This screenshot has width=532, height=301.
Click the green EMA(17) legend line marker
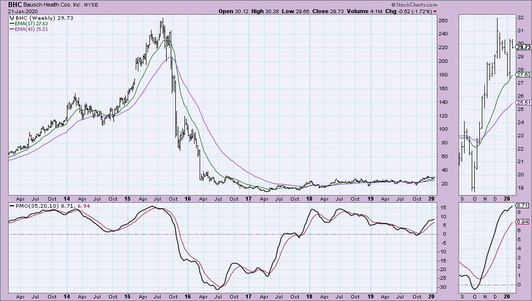12,24
